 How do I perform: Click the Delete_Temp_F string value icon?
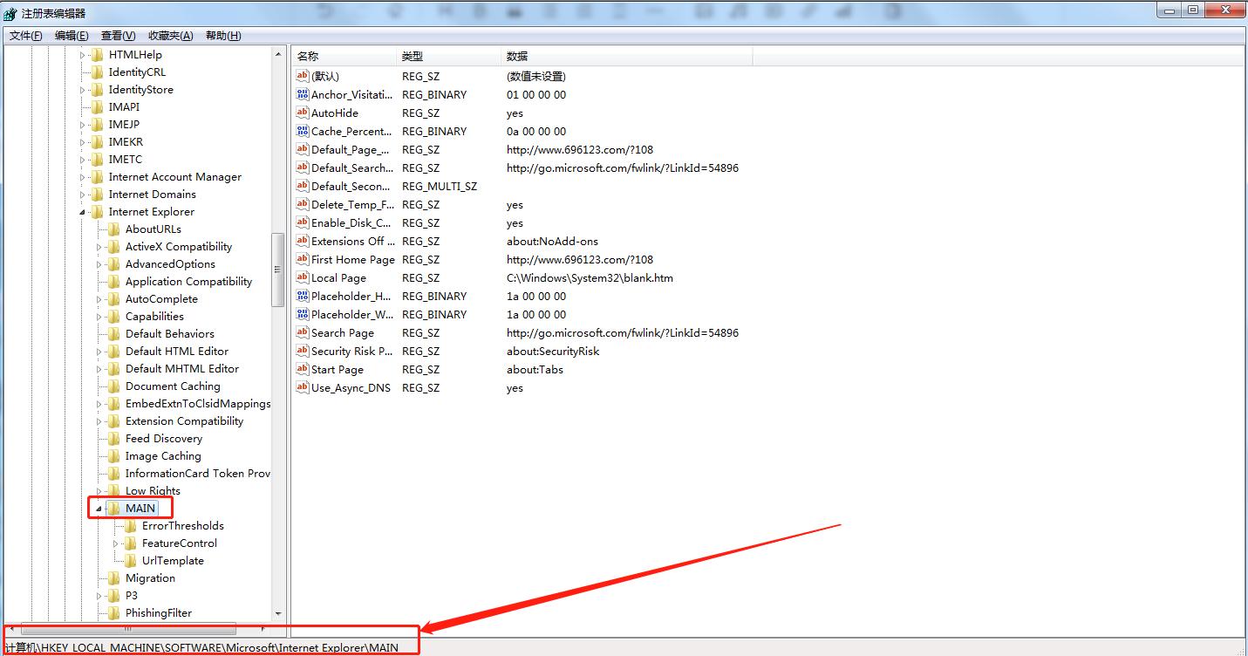(303, 204)
